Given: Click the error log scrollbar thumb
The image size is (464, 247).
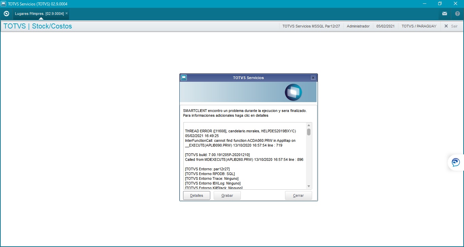Looking at the screenshot, I should 309,132.
